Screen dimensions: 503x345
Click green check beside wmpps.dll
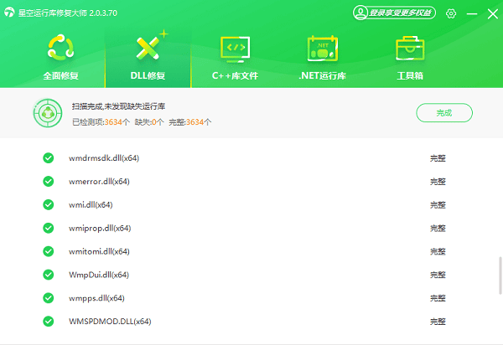(x=49, y=298)
